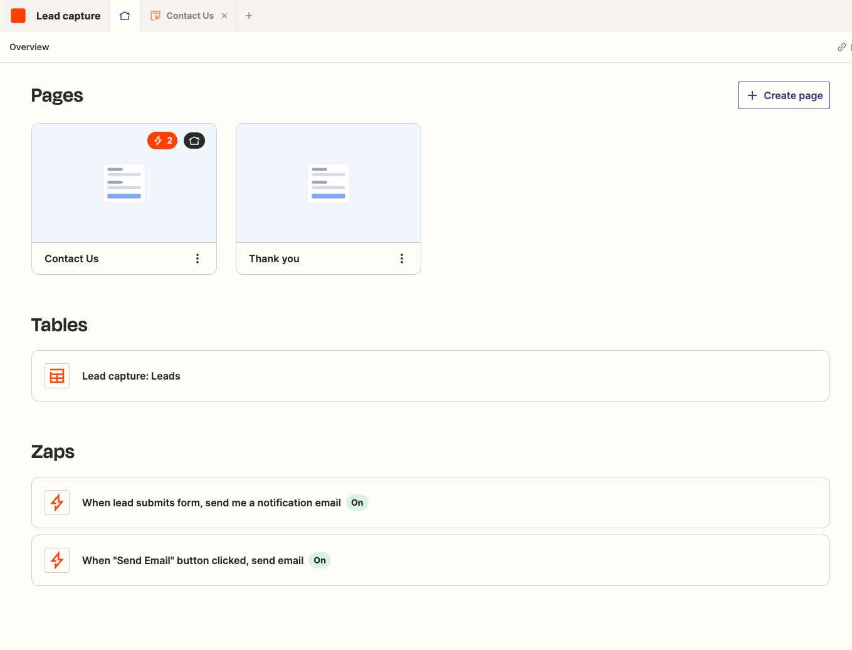Copy link using the chain icon
Image resolution: width=852 pixels, height=650 pixels.
[842, 47]
